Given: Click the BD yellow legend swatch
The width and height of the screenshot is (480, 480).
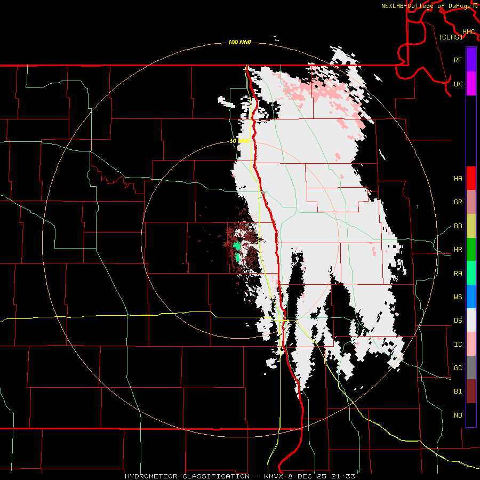Looking at the screenshot, I should click(x=471, y=226).
